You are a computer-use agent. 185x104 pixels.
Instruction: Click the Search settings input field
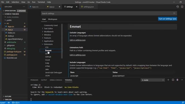pos(109,14)
